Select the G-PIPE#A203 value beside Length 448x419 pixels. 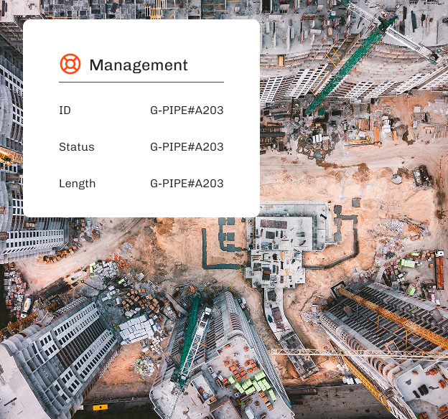coord(187,184)
